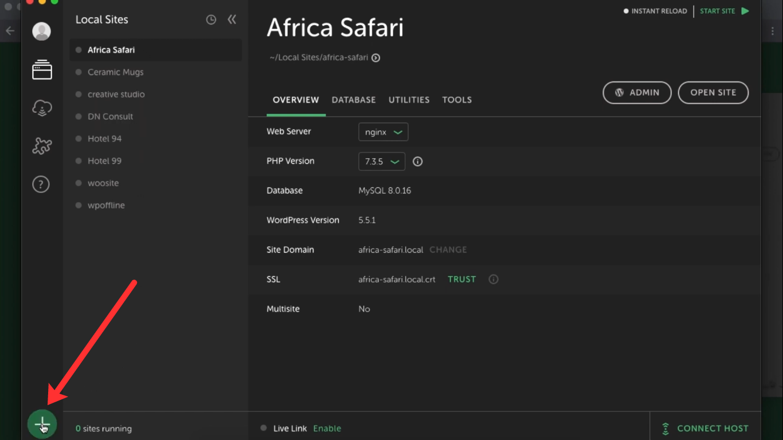Switch to the Tools tab
The width and height of the screenshot is (783, 440).
457,100
